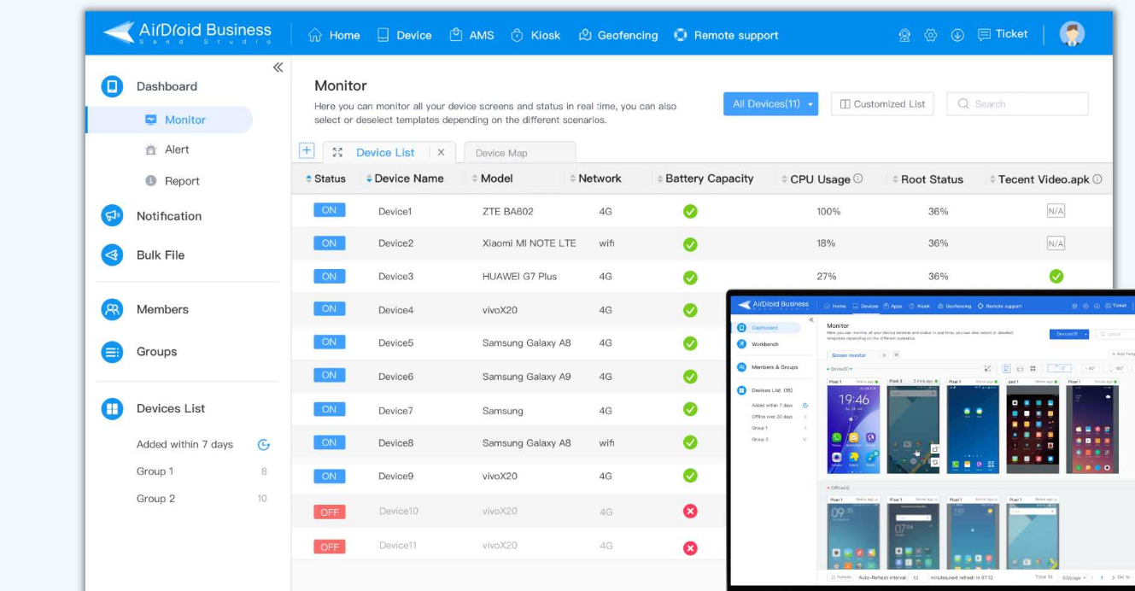Click the Customized List button
The height and width of the screenshot is (591, 1135).
coord(882,103)
